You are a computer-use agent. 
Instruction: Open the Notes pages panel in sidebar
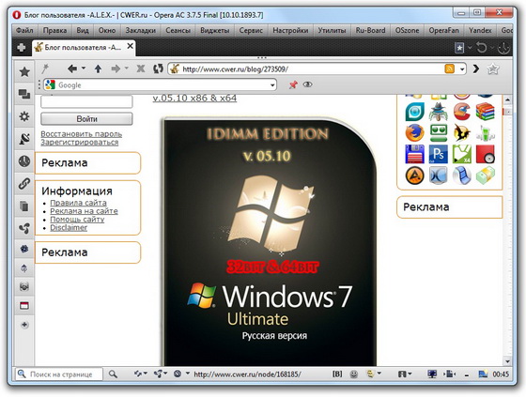pyautogui.click(x=24, y=206)
